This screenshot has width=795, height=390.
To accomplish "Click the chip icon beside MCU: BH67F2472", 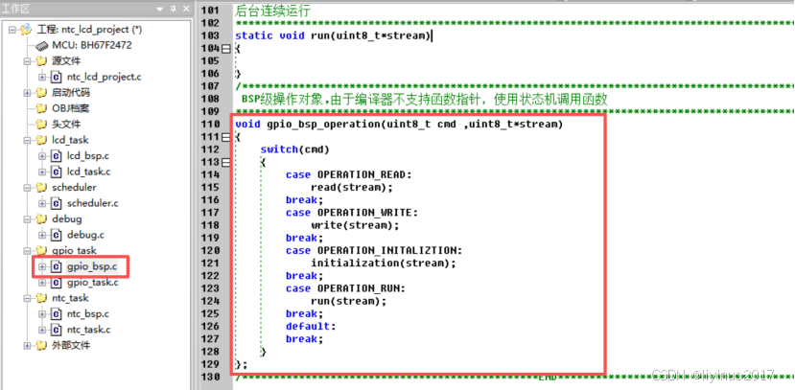I will click(41, 46).
